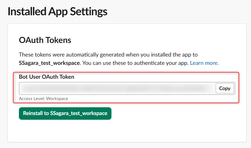This screenshot has height=148, width=251.
Task: Click the word "Installed" in page title
Action: (27, 12)
